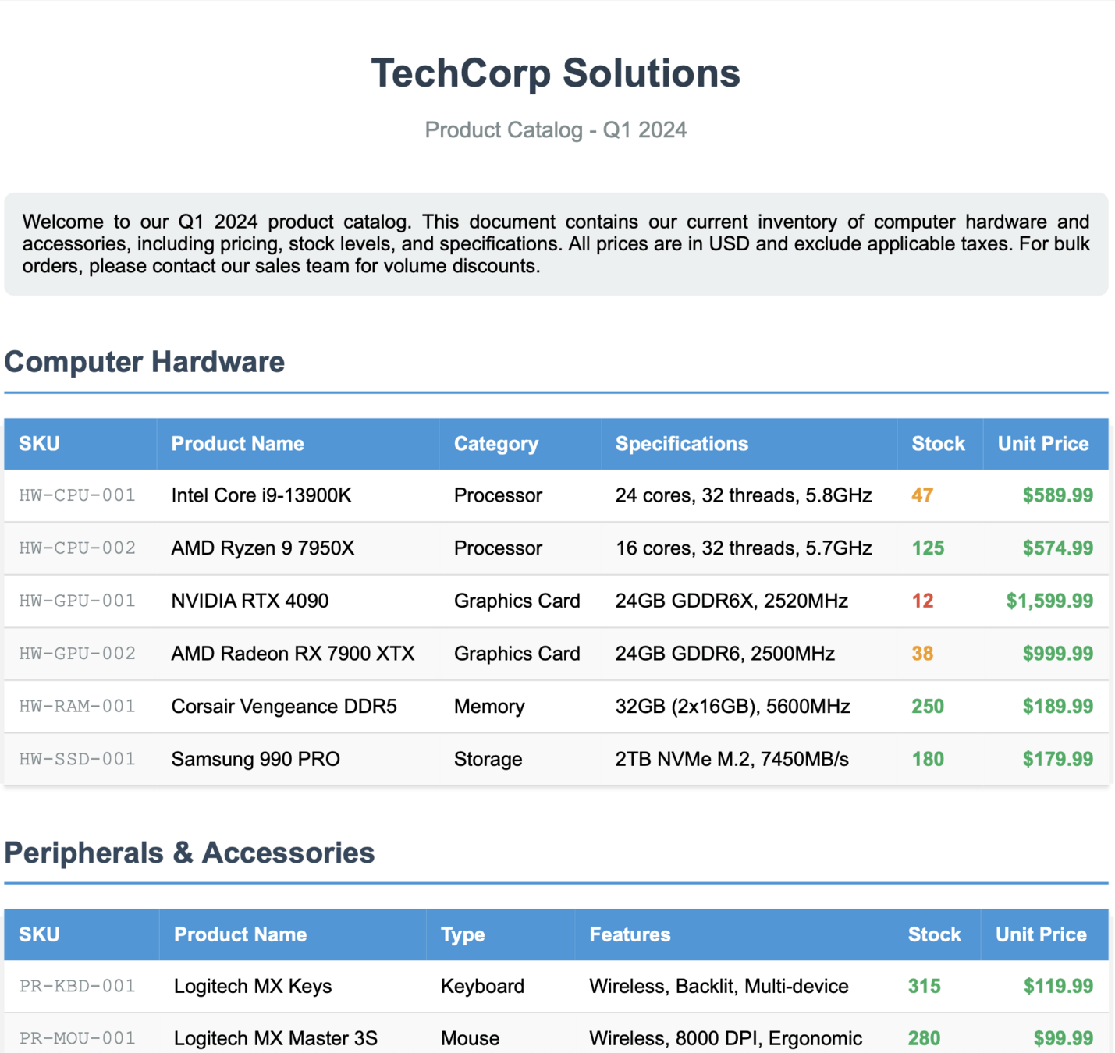Click the $119.99 price
1115x1053 pixels.
click(x=1057, y=986)
